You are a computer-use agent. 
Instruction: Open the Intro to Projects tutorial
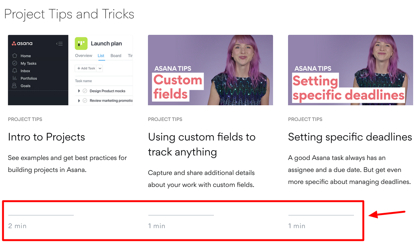(x=46, y=137)
